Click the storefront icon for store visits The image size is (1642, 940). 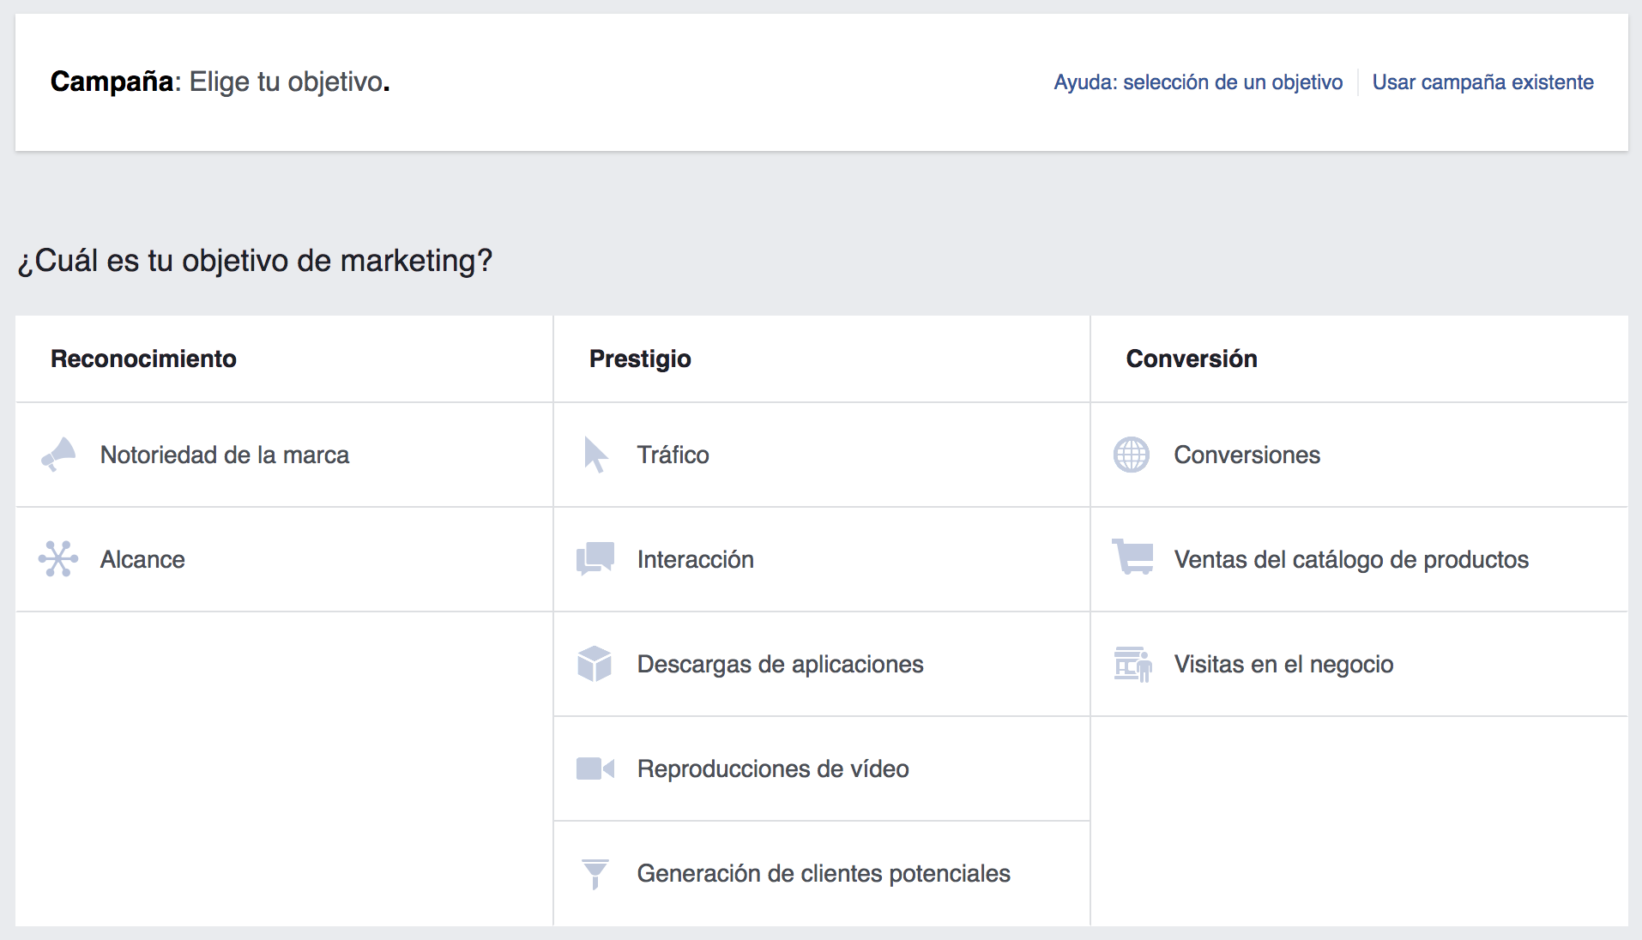1132,664
